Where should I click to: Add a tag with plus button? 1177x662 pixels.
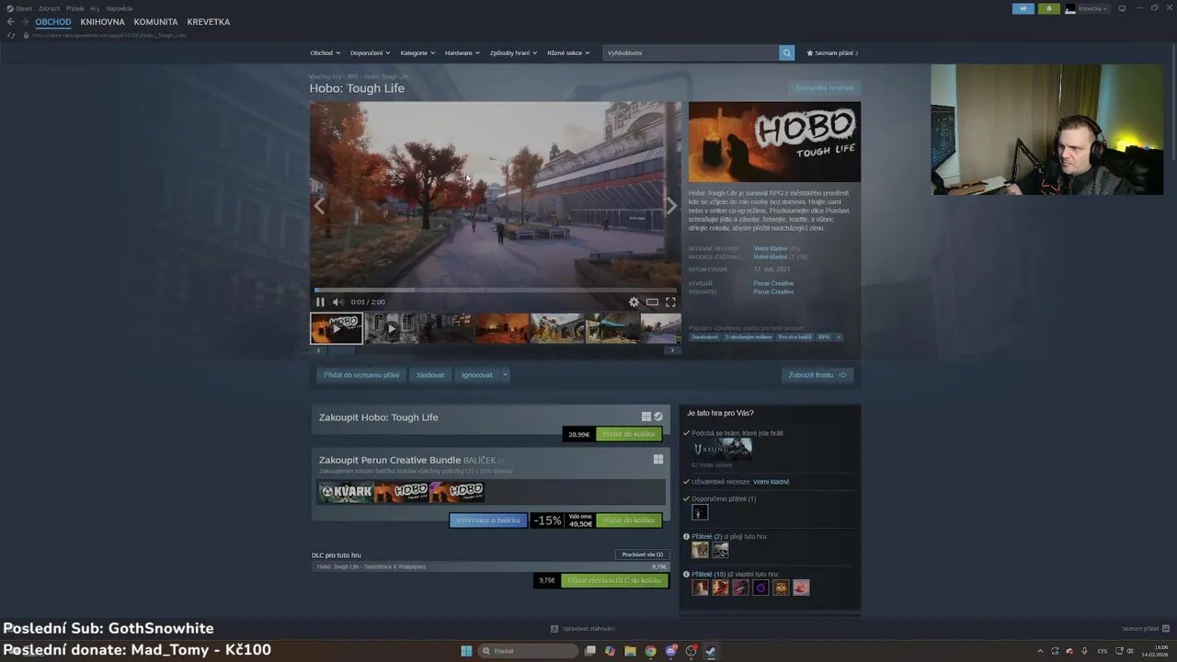(x=839, y=337)
